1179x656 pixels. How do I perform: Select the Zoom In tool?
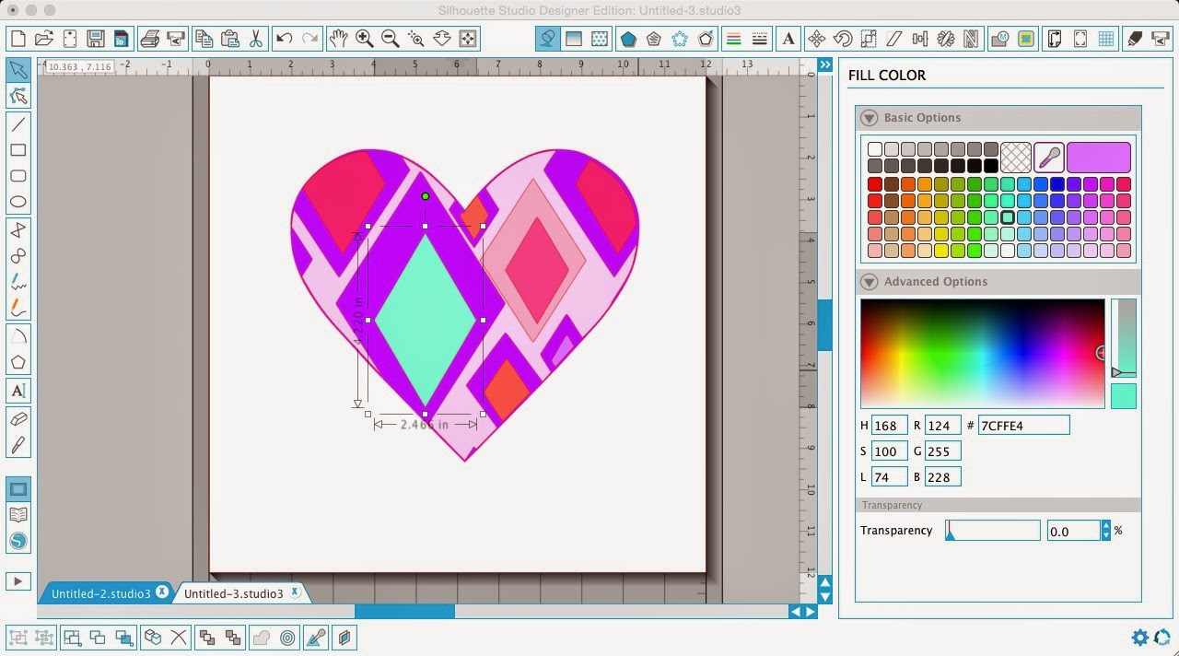364,39
